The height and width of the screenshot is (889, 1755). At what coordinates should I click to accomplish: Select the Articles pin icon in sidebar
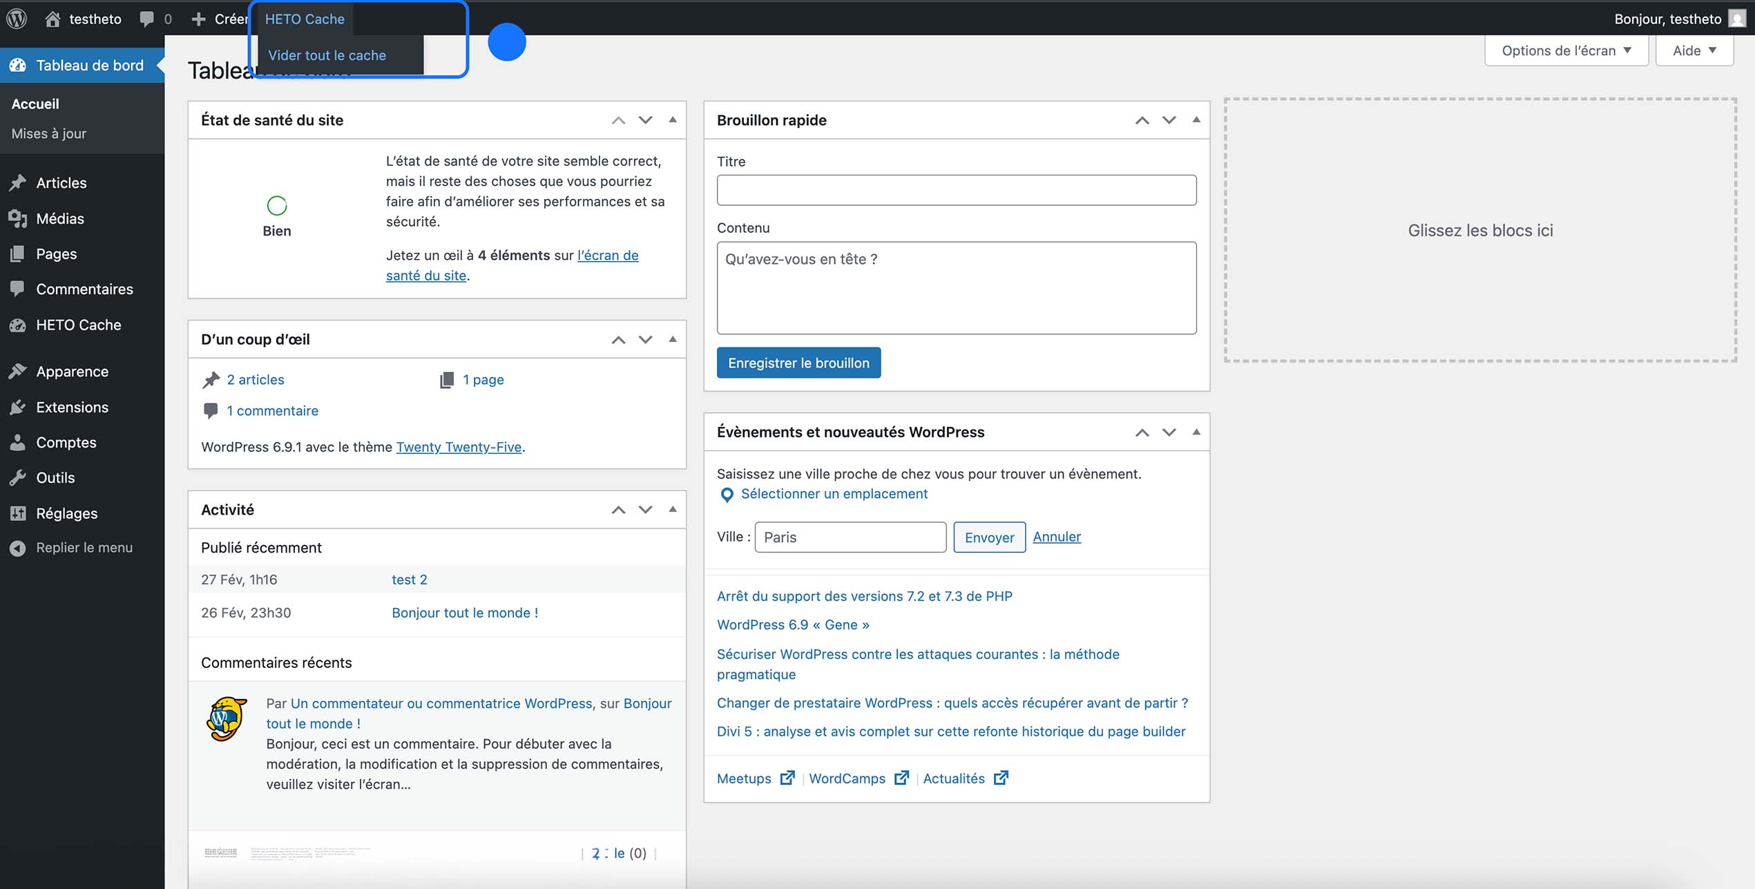[x=18, y=182]
